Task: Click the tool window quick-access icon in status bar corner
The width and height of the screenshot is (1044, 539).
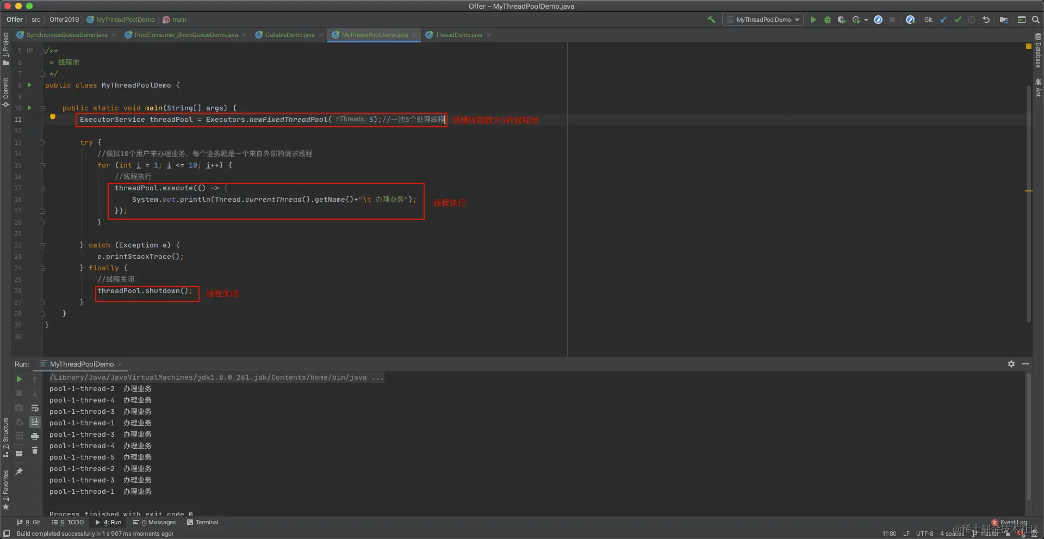Action: [7, 534]
